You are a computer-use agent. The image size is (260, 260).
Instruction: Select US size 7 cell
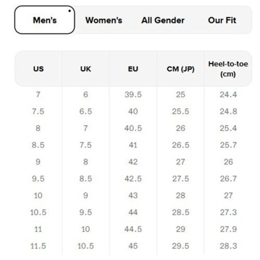pos(38,95)
